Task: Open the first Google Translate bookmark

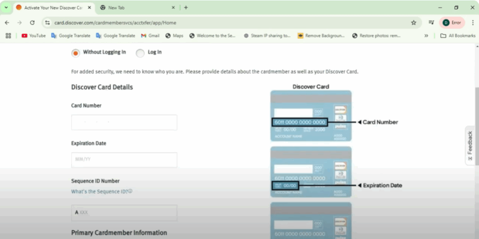Action: 71,36
